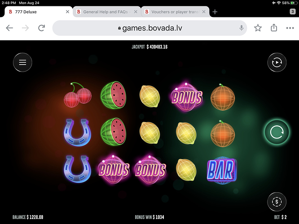Close the General Help and FAQs tab
Screen dimensions: 299x224
click(x=136, y=12)
